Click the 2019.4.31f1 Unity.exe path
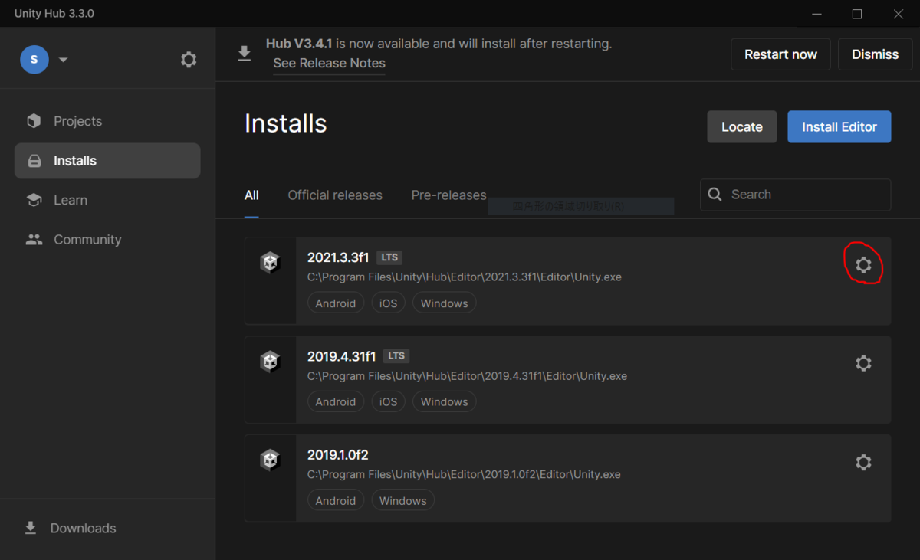Screen dimensions: 920x560 pyautogui.click(x=467, y=376)
